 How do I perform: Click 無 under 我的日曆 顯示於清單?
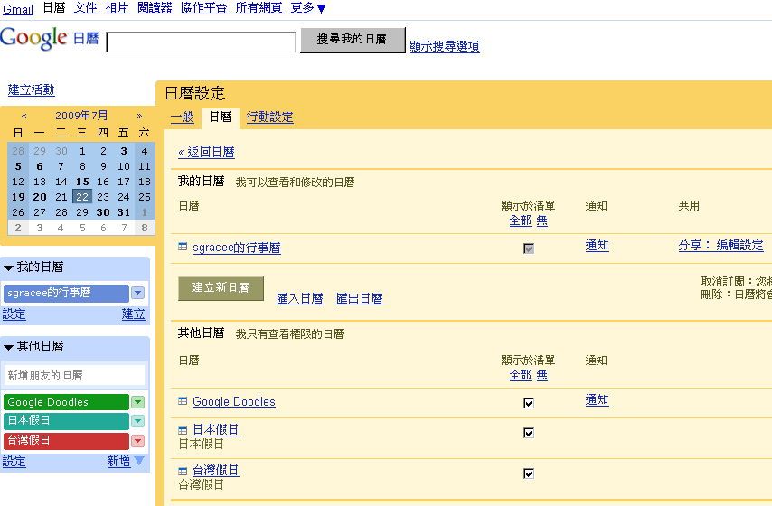(x=542, y=220)
